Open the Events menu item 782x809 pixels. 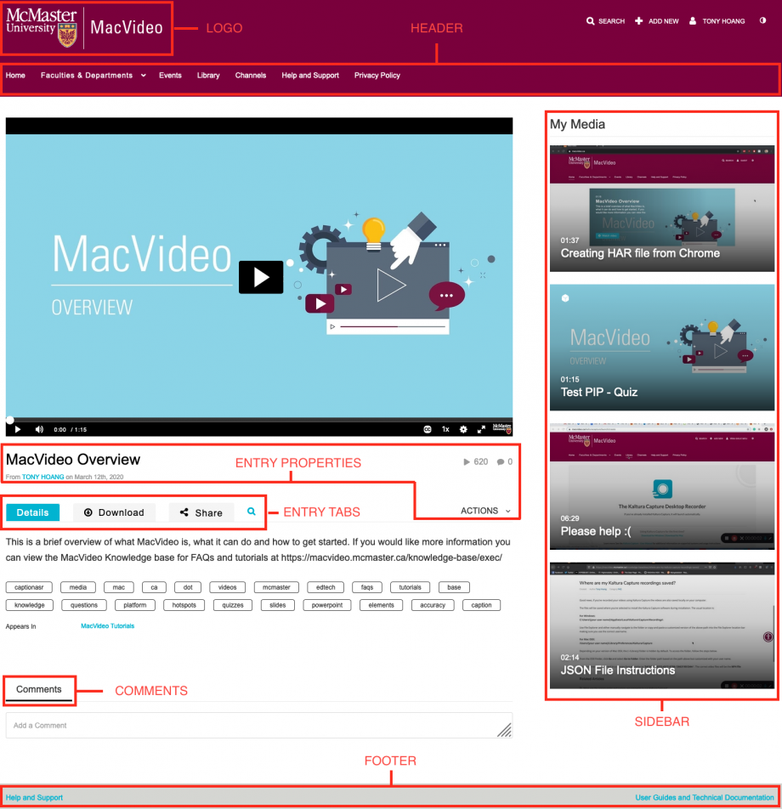pyautogui.click(x=170, y=76)
